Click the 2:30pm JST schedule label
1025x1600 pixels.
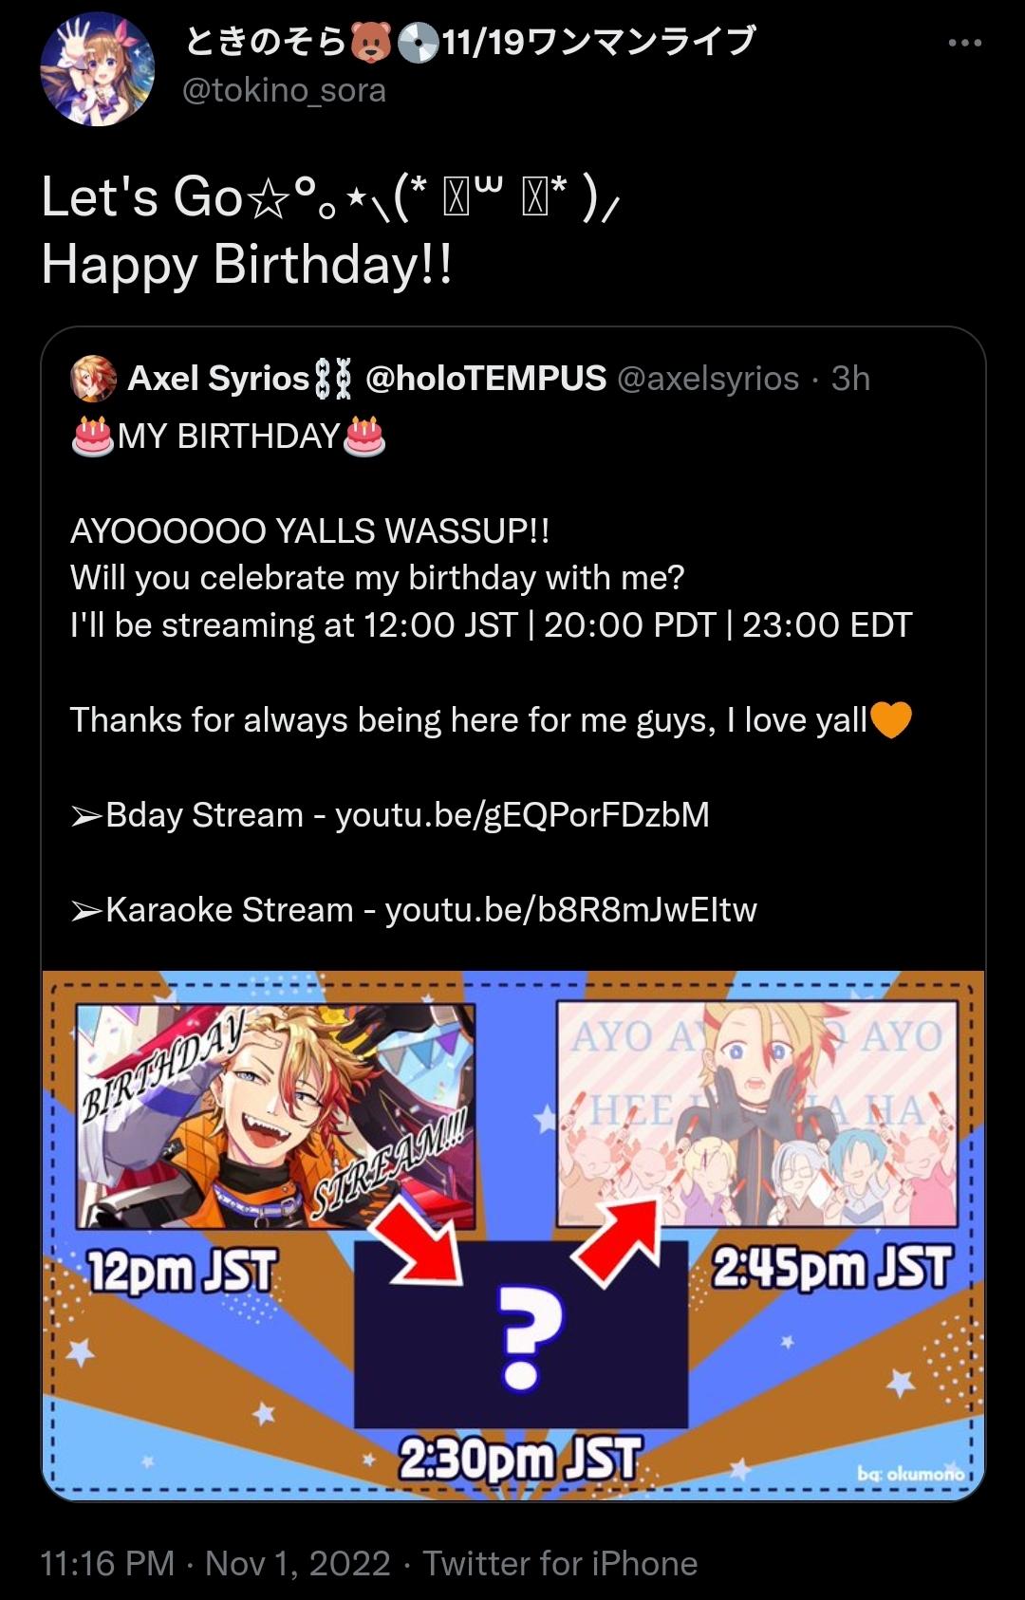[519, 1460]
